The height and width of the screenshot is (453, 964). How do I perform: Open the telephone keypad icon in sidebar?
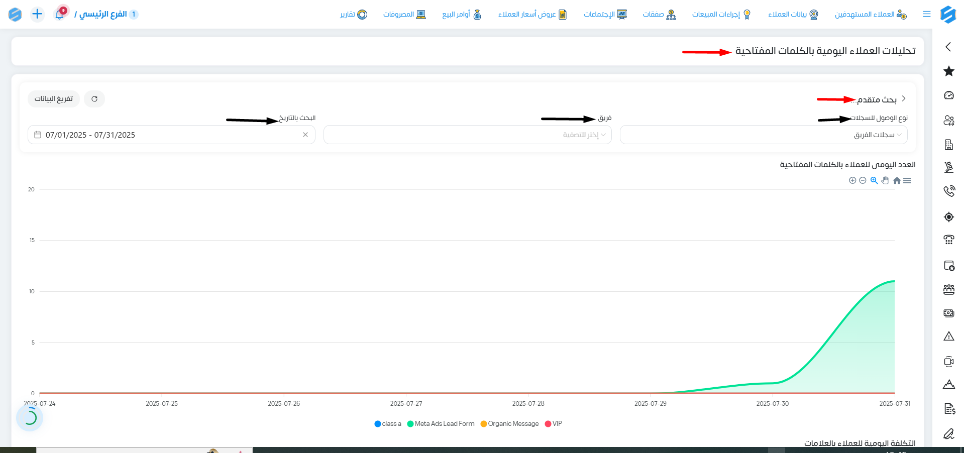(948, 240)
